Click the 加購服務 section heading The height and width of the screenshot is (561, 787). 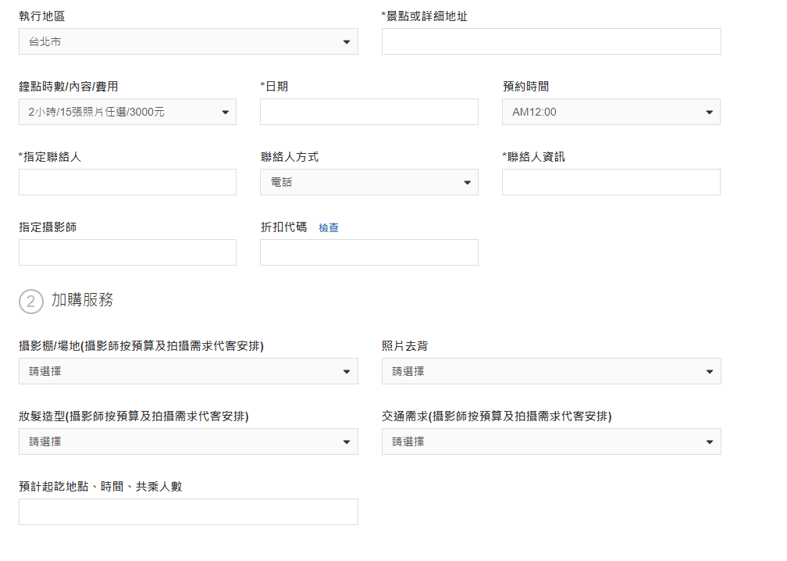click(x=82, y=300)
